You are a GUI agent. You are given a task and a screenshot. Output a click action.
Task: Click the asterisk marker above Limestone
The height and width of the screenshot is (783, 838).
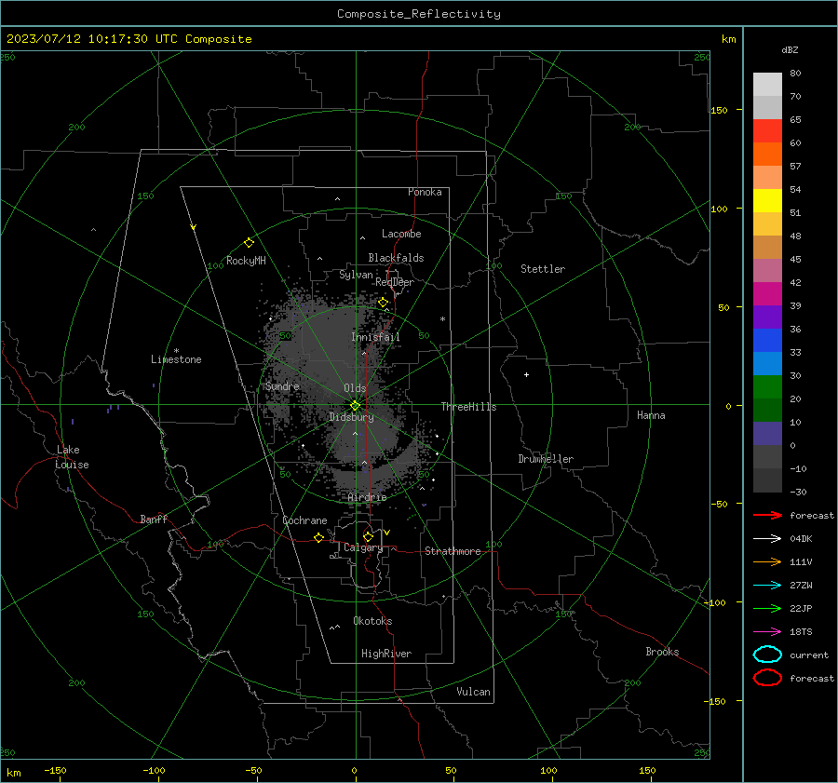pos(176,351)
